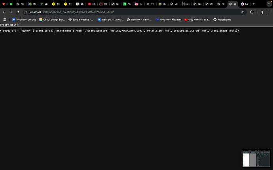This screenshot has width=273, height=170.
Task: Click the "brand_name":"Ameh " text
Action: tap(70, 31)
